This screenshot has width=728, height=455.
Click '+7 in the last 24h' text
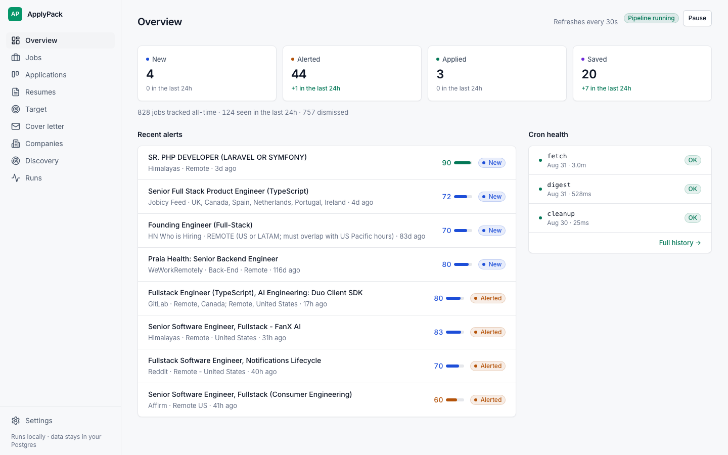point(606,88)
